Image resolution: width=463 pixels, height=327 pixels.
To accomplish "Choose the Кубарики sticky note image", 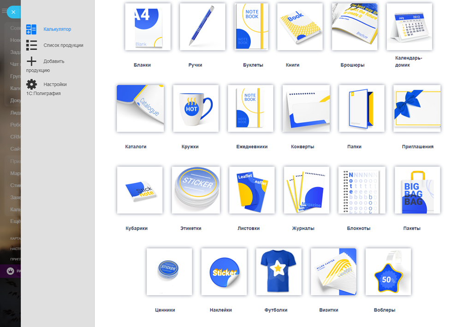I will (x=140, y=190).
